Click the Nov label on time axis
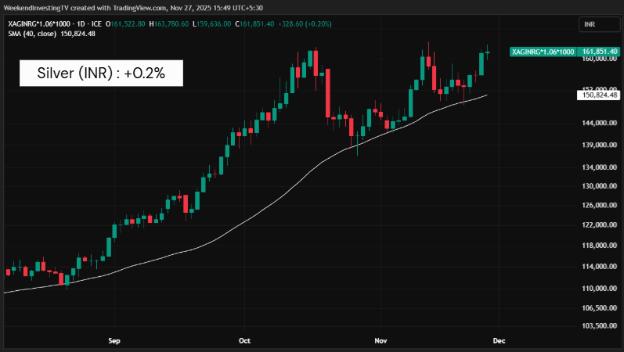The image size is (624, 352). (381, 342)
